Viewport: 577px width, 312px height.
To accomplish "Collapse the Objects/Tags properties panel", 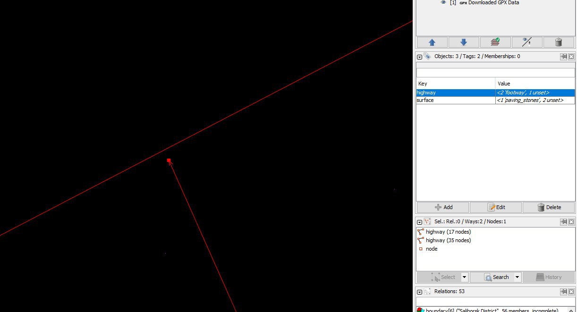I will tap(419, 57).
